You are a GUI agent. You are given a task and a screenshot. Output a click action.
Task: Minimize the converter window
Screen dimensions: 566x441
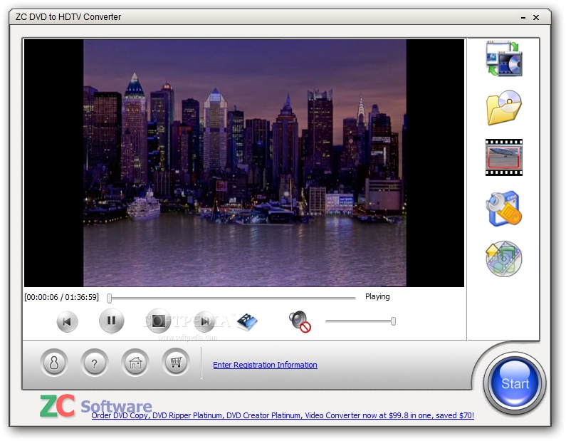[523, 17]
